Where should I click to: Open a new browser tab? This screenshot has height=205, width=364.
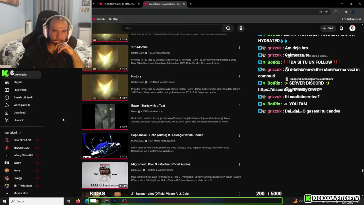coord(191,4)
